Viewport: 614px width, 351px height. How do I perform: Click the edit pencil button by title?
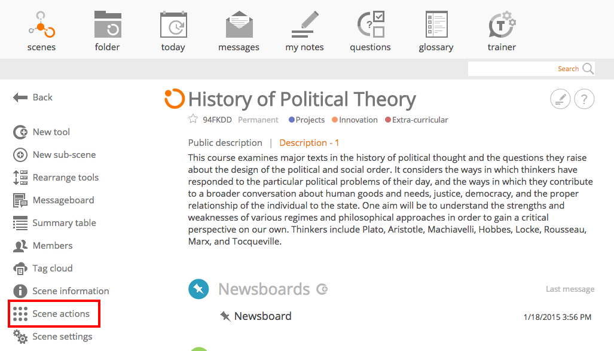pyautogui.click(x=560, y=99)
